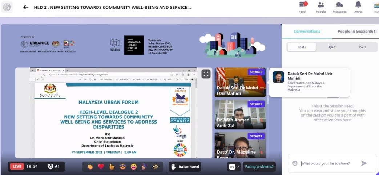This screenshot has width=379, height=175.
Task: Select the People in Session tab
Action: tap(357, 32)
